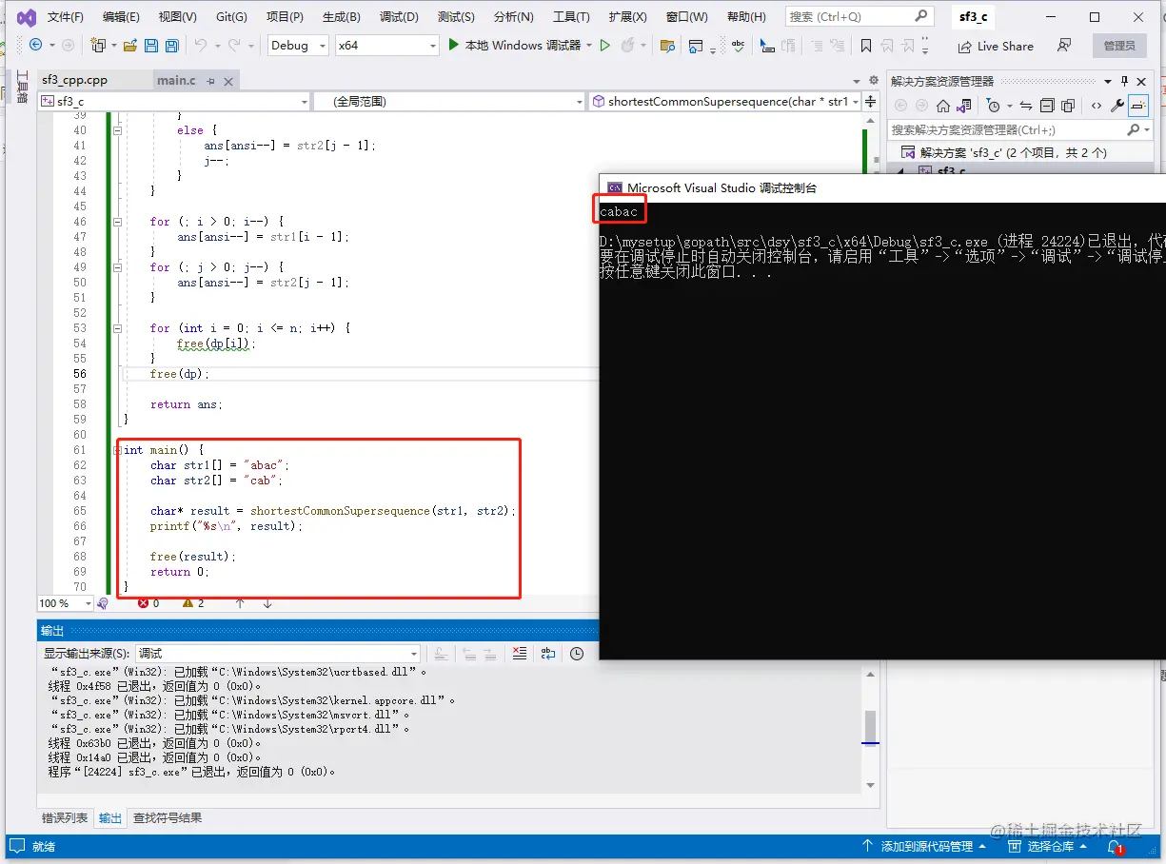Open the x64 platform dropdown
The width and height of the screenshot is (1166, 864).
pyautogui.click(x=387, y=45)
